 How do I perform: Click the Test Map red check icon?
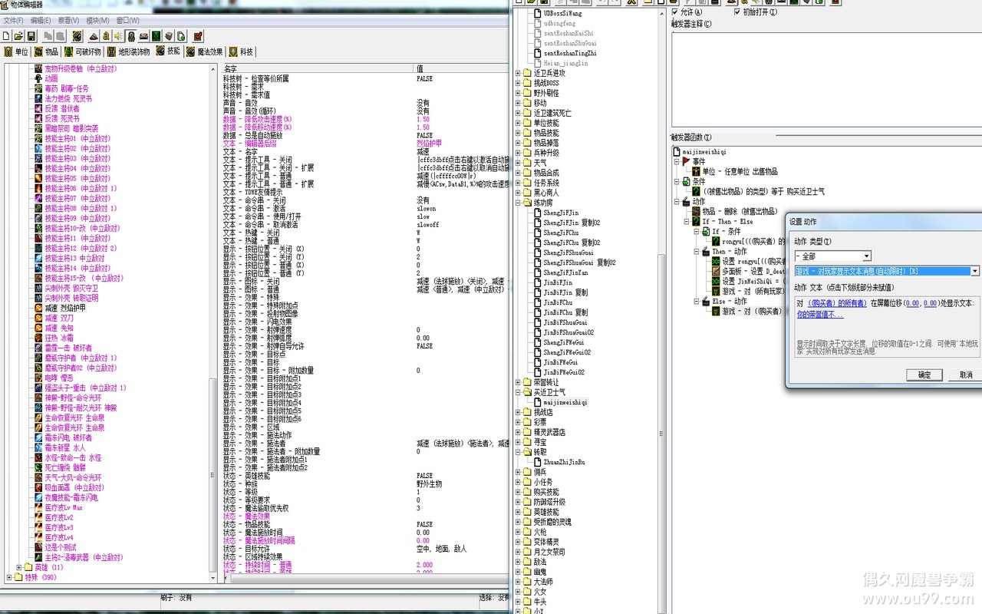(198, 36)
